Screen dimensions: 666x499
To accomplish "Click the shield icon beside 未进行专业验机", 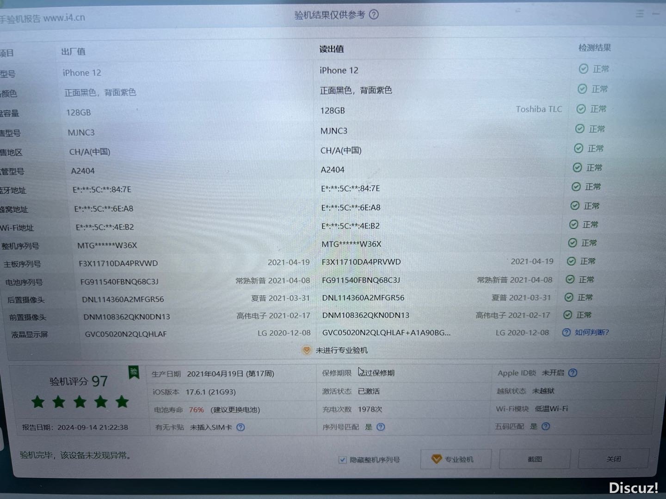I will (x=306, y=350).
